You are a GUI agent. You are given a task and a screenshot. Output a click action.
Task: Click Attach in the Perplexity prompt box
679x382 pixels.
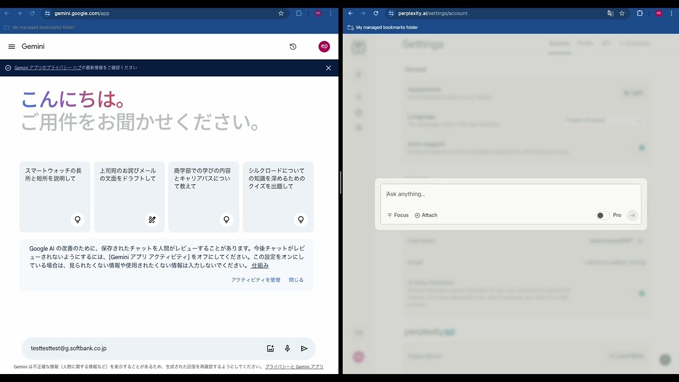coord(426,215)
